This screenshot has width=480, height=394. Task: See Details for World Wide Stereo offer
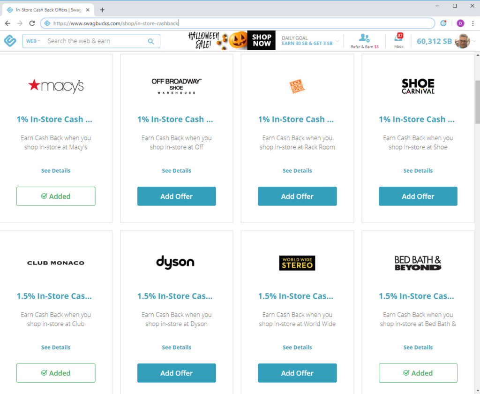[x=297, y=348]
